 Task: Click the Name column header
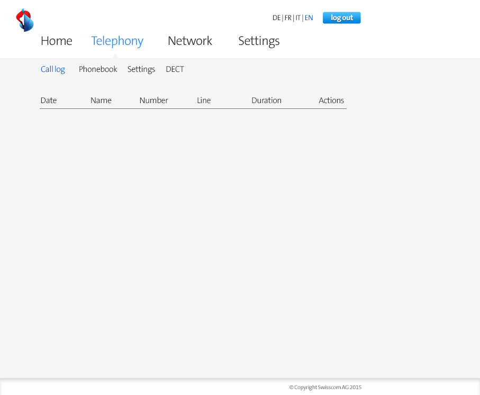coord(101,100)
